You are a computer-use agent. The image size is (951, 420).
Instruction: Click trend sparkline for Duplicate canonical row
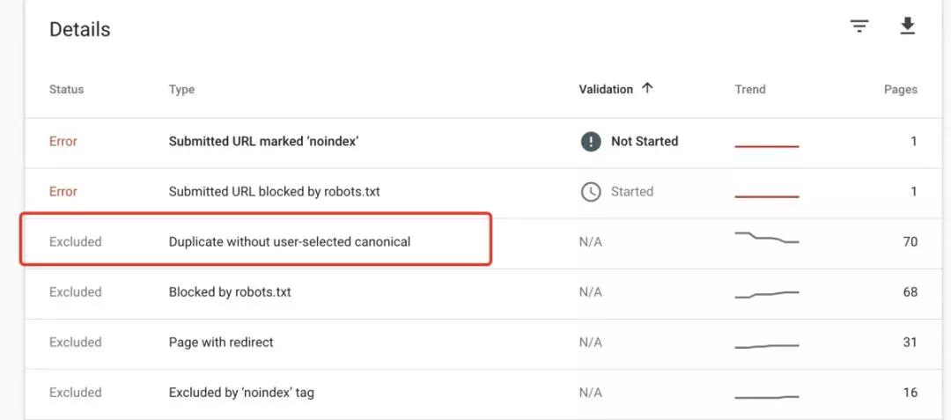(x=767, y=238)
